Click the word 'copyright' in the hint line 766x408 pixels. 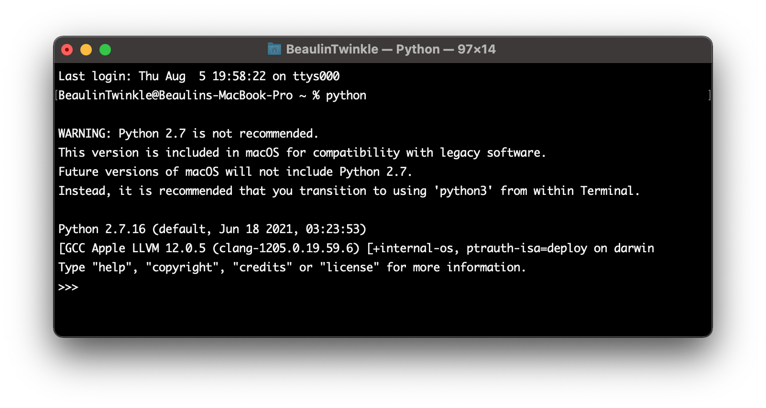182,267
